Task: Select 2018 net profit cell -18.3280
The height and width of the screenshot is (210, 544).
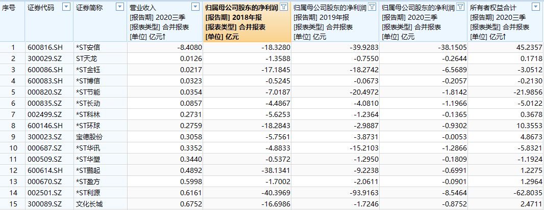Action: [x=247, y=48]
